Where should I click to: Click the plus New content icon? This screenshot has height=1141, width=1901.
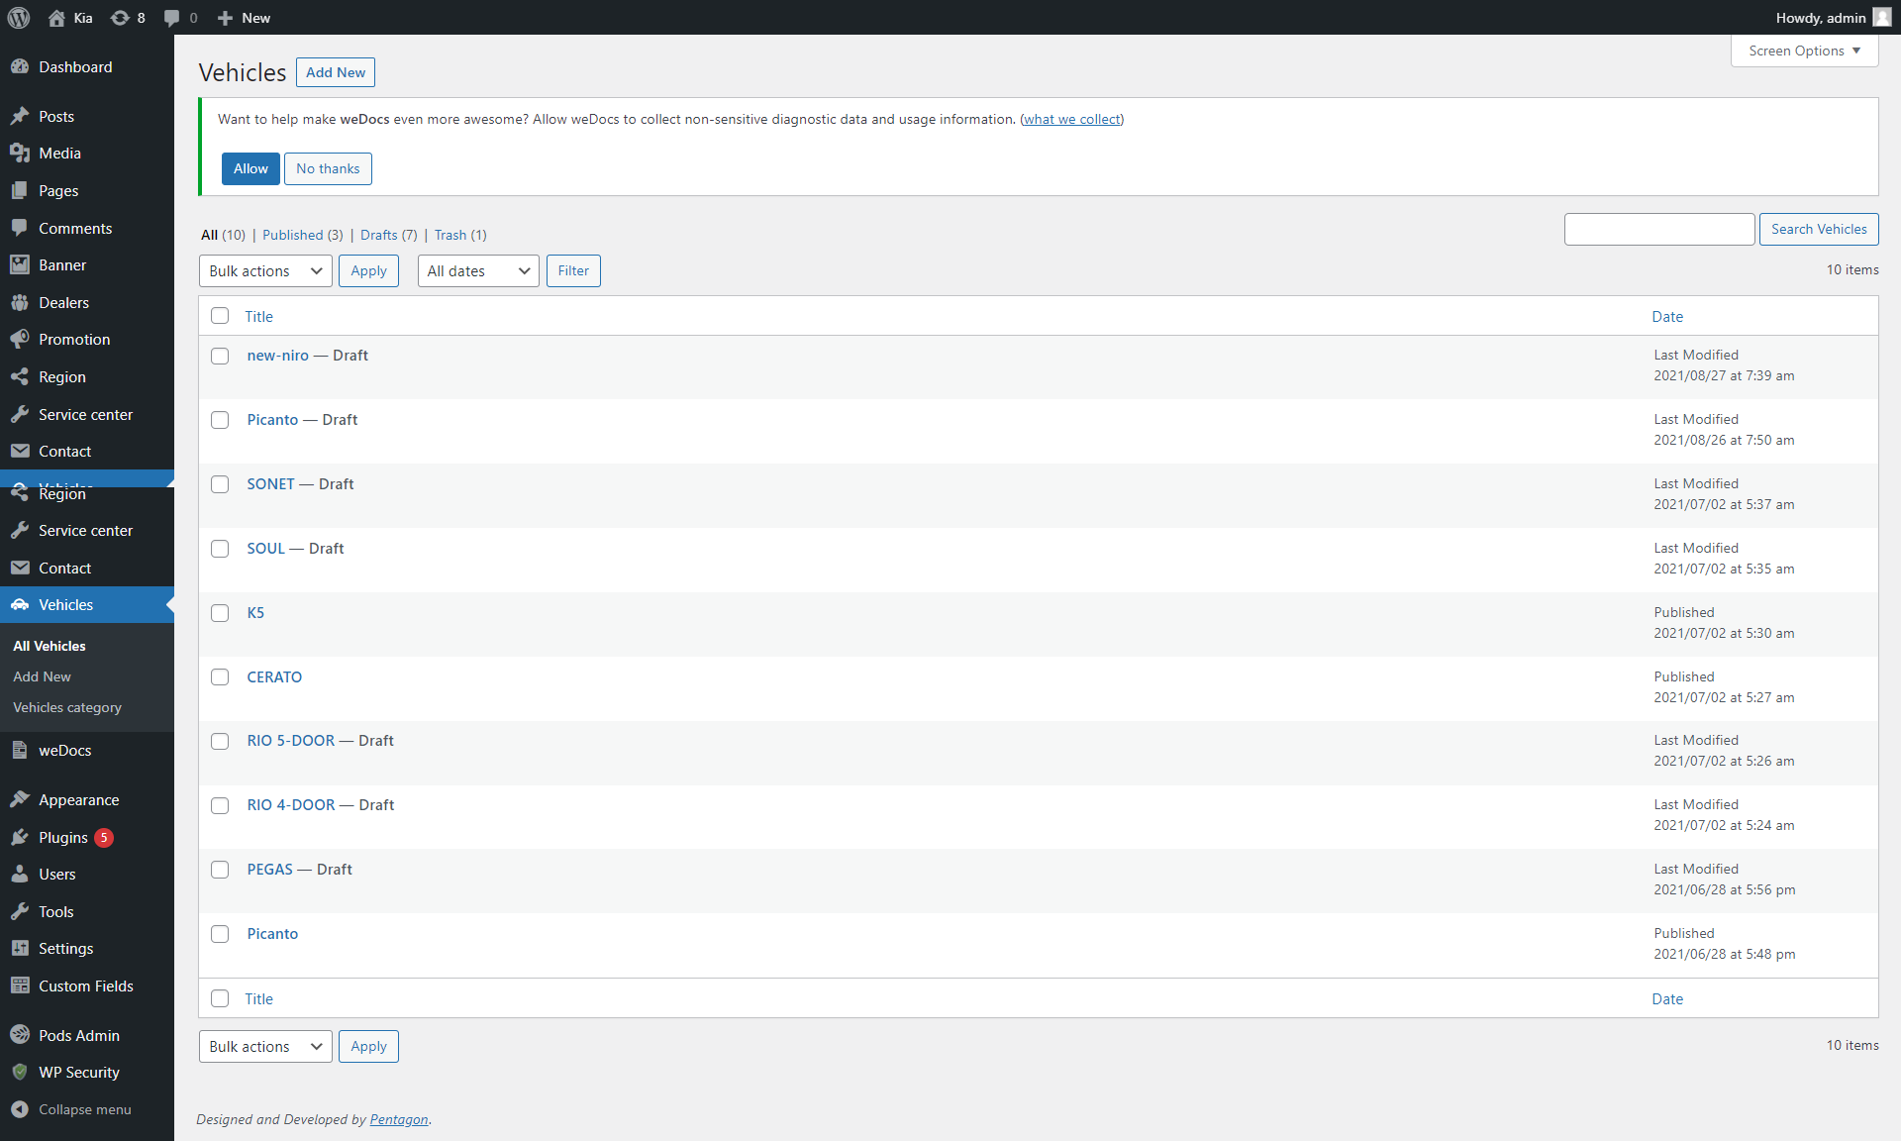coord(225,18)
